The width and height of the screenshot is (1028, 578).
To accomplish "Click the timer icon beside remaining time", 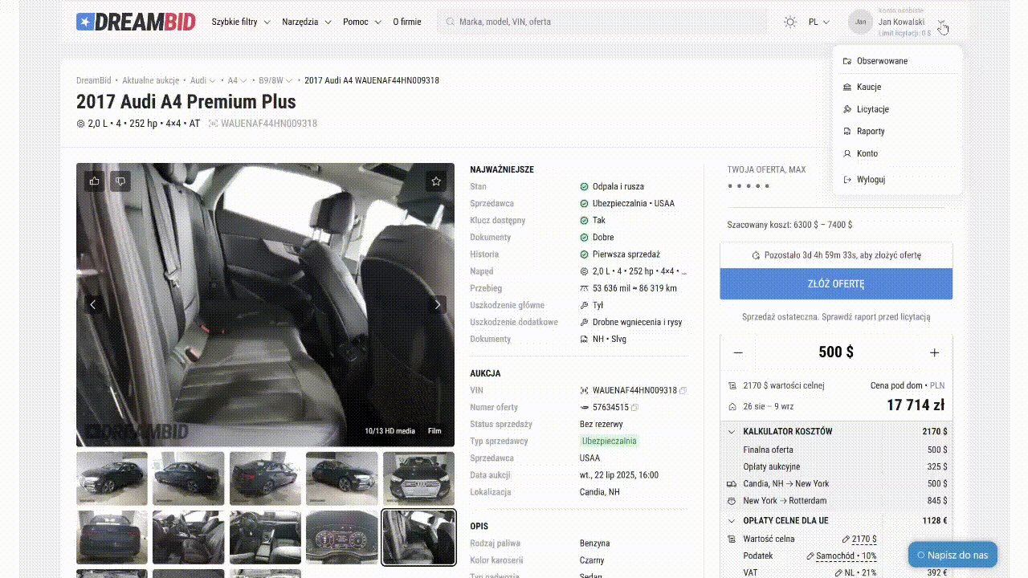I will 756,255.
